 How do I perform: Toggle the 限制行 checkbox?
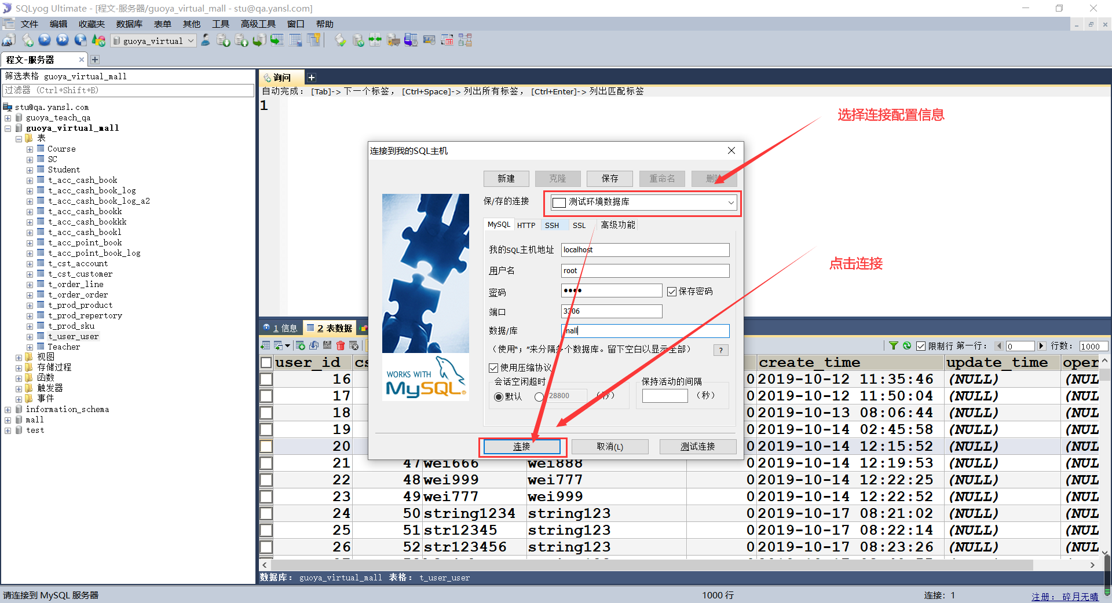pos(921,346)
